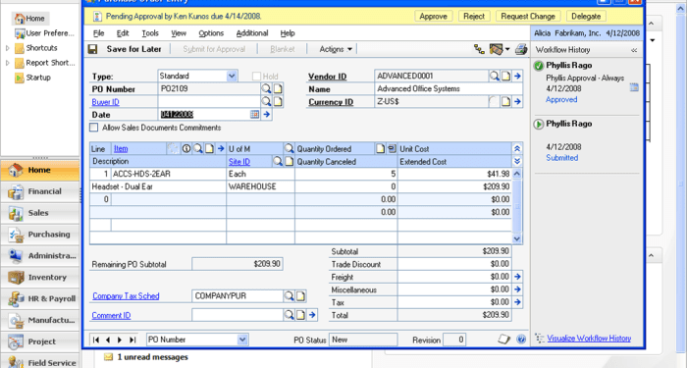Open note icon on Phyllis Approval step
This screenshot has height=368, width=687.
pos(634,87)
